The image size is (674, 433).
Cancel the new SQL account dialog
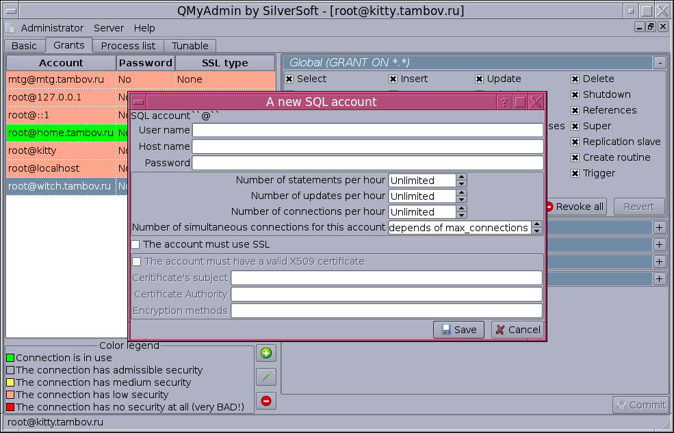pos(518,330)
